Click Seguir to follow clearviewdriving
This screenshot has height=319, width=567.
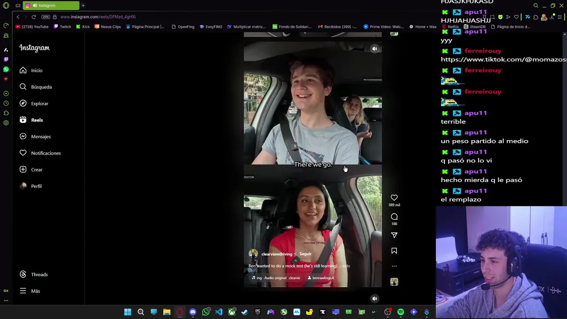coord(305,254)
